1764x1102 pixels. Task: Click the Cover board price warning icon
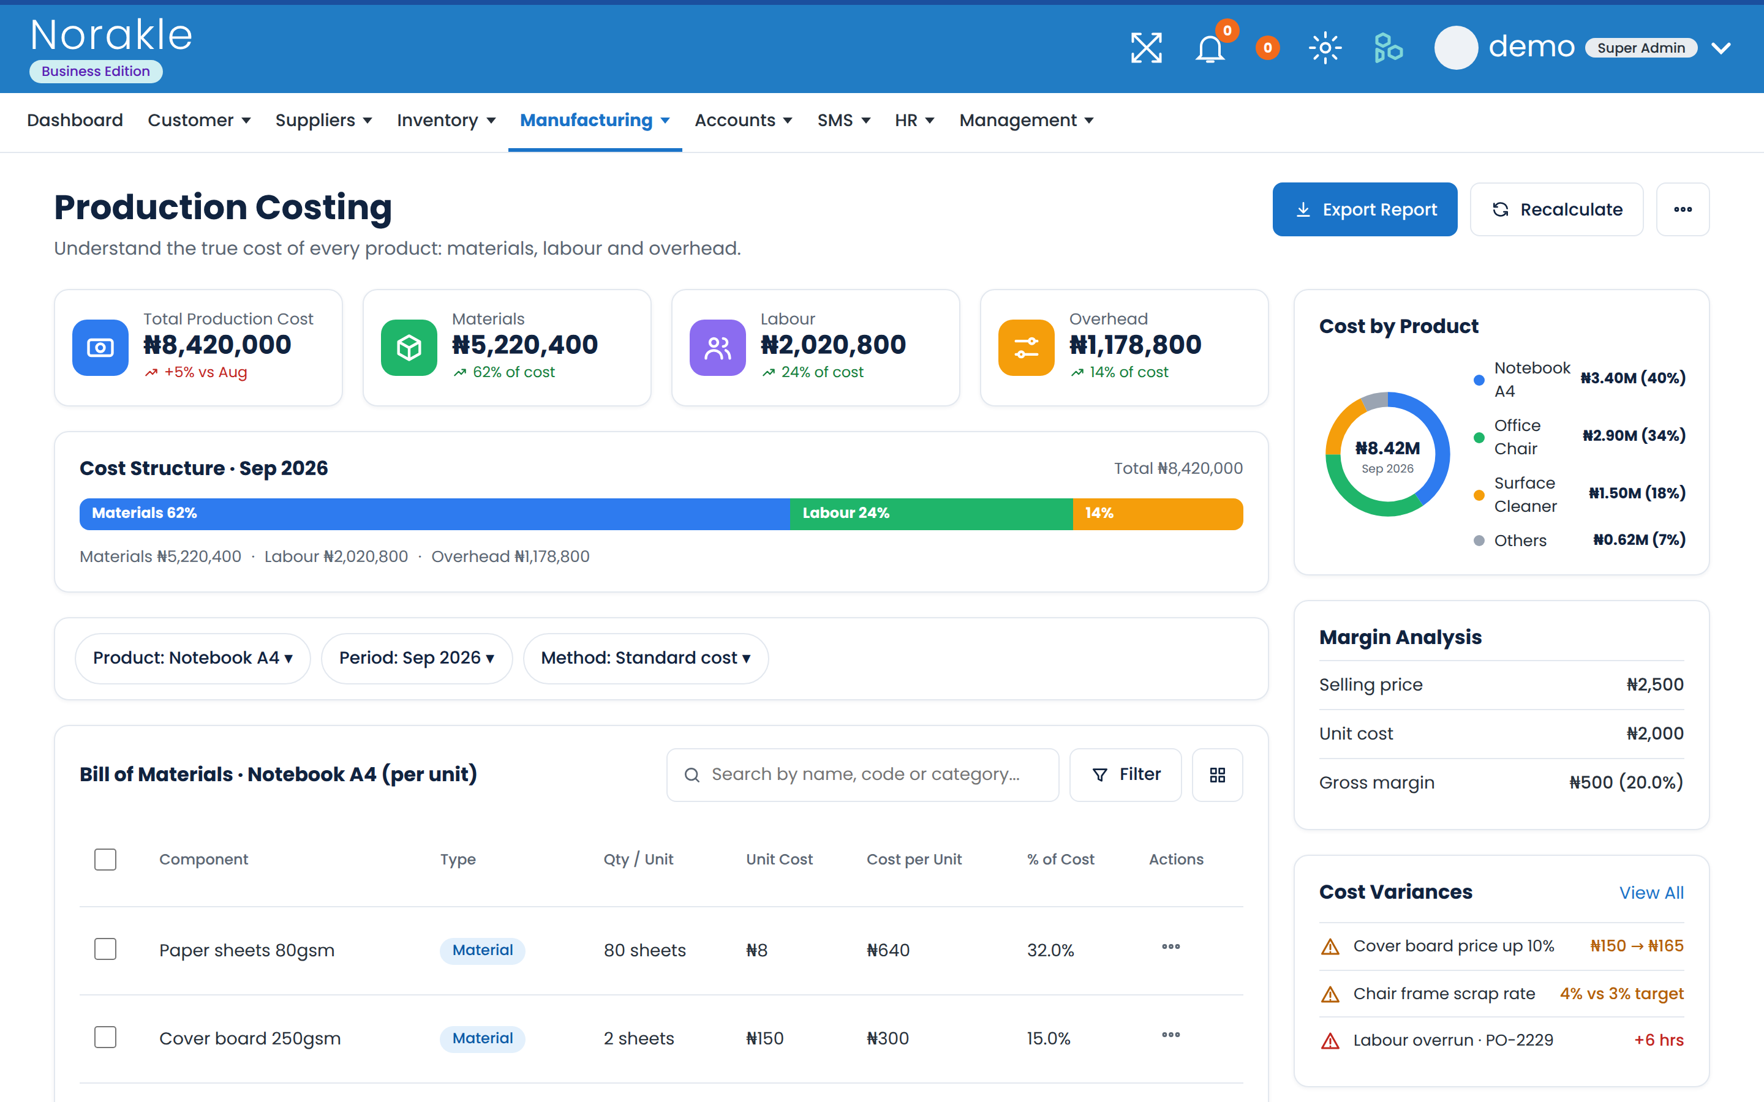tap(1330, 946)
